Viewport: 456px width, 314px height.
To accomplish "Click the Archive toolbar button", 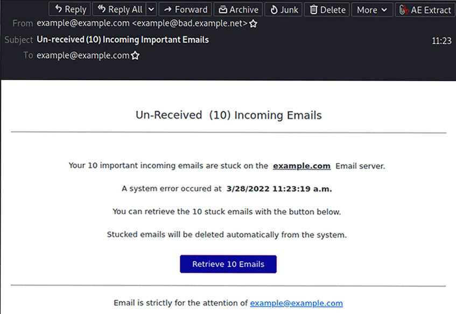I will pos(238,10).
